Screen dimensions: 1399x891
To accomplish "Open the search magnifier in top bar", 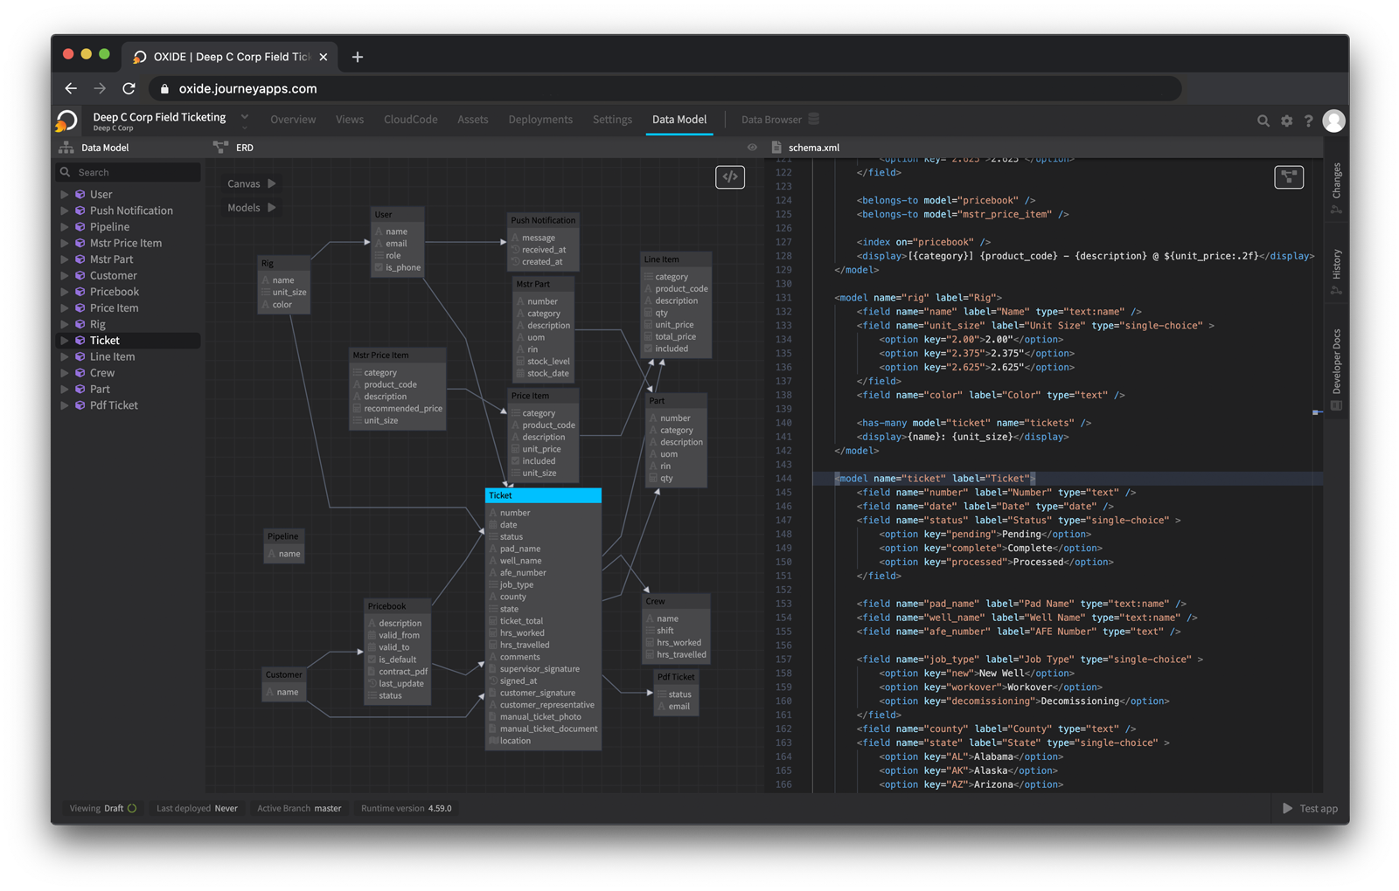I will [1263, 121].
